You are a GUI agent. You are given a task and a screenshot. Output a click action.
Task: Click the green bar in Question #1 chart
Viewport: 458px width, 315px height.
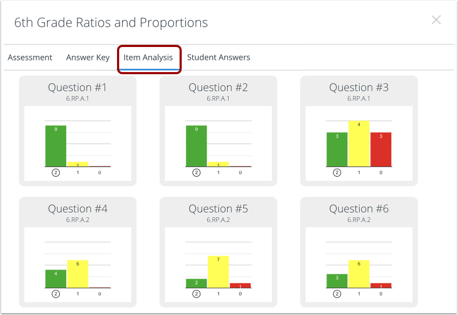(x=56, y=144)
